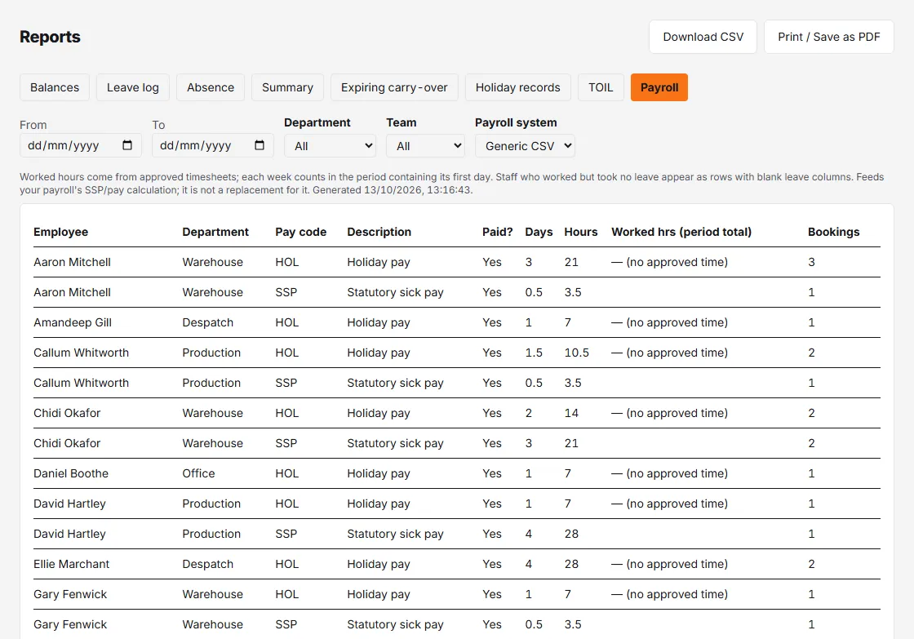Click Office department in Daniel Boothe row

pos(198,473)
